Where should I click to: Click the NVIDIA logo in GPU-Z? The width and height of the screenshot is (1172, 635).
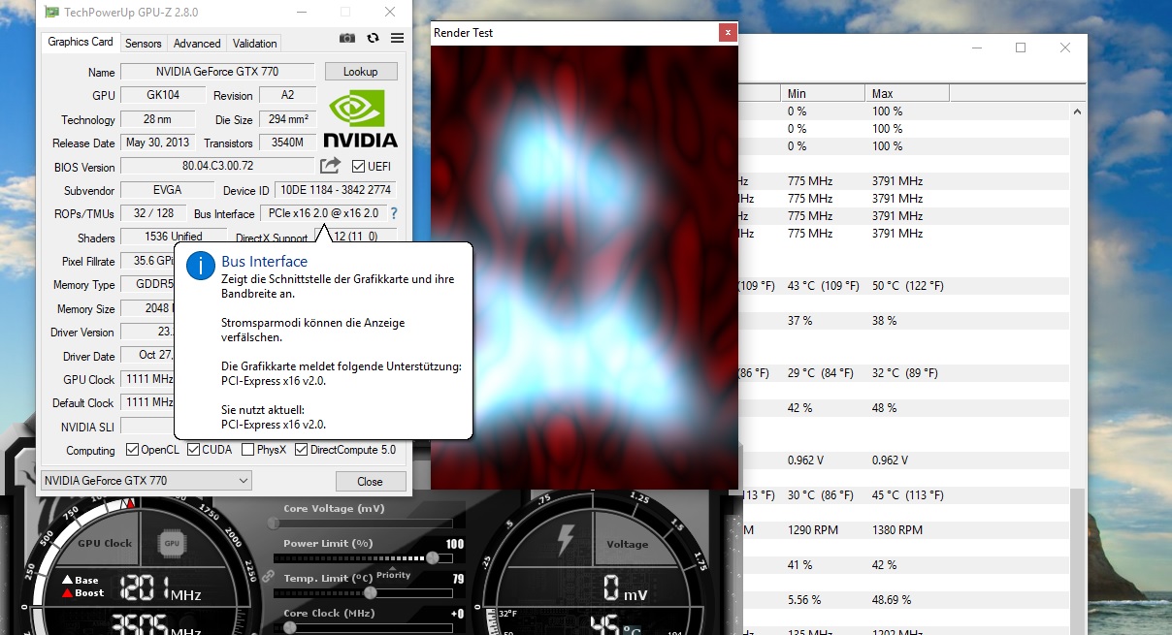[359, 117]
